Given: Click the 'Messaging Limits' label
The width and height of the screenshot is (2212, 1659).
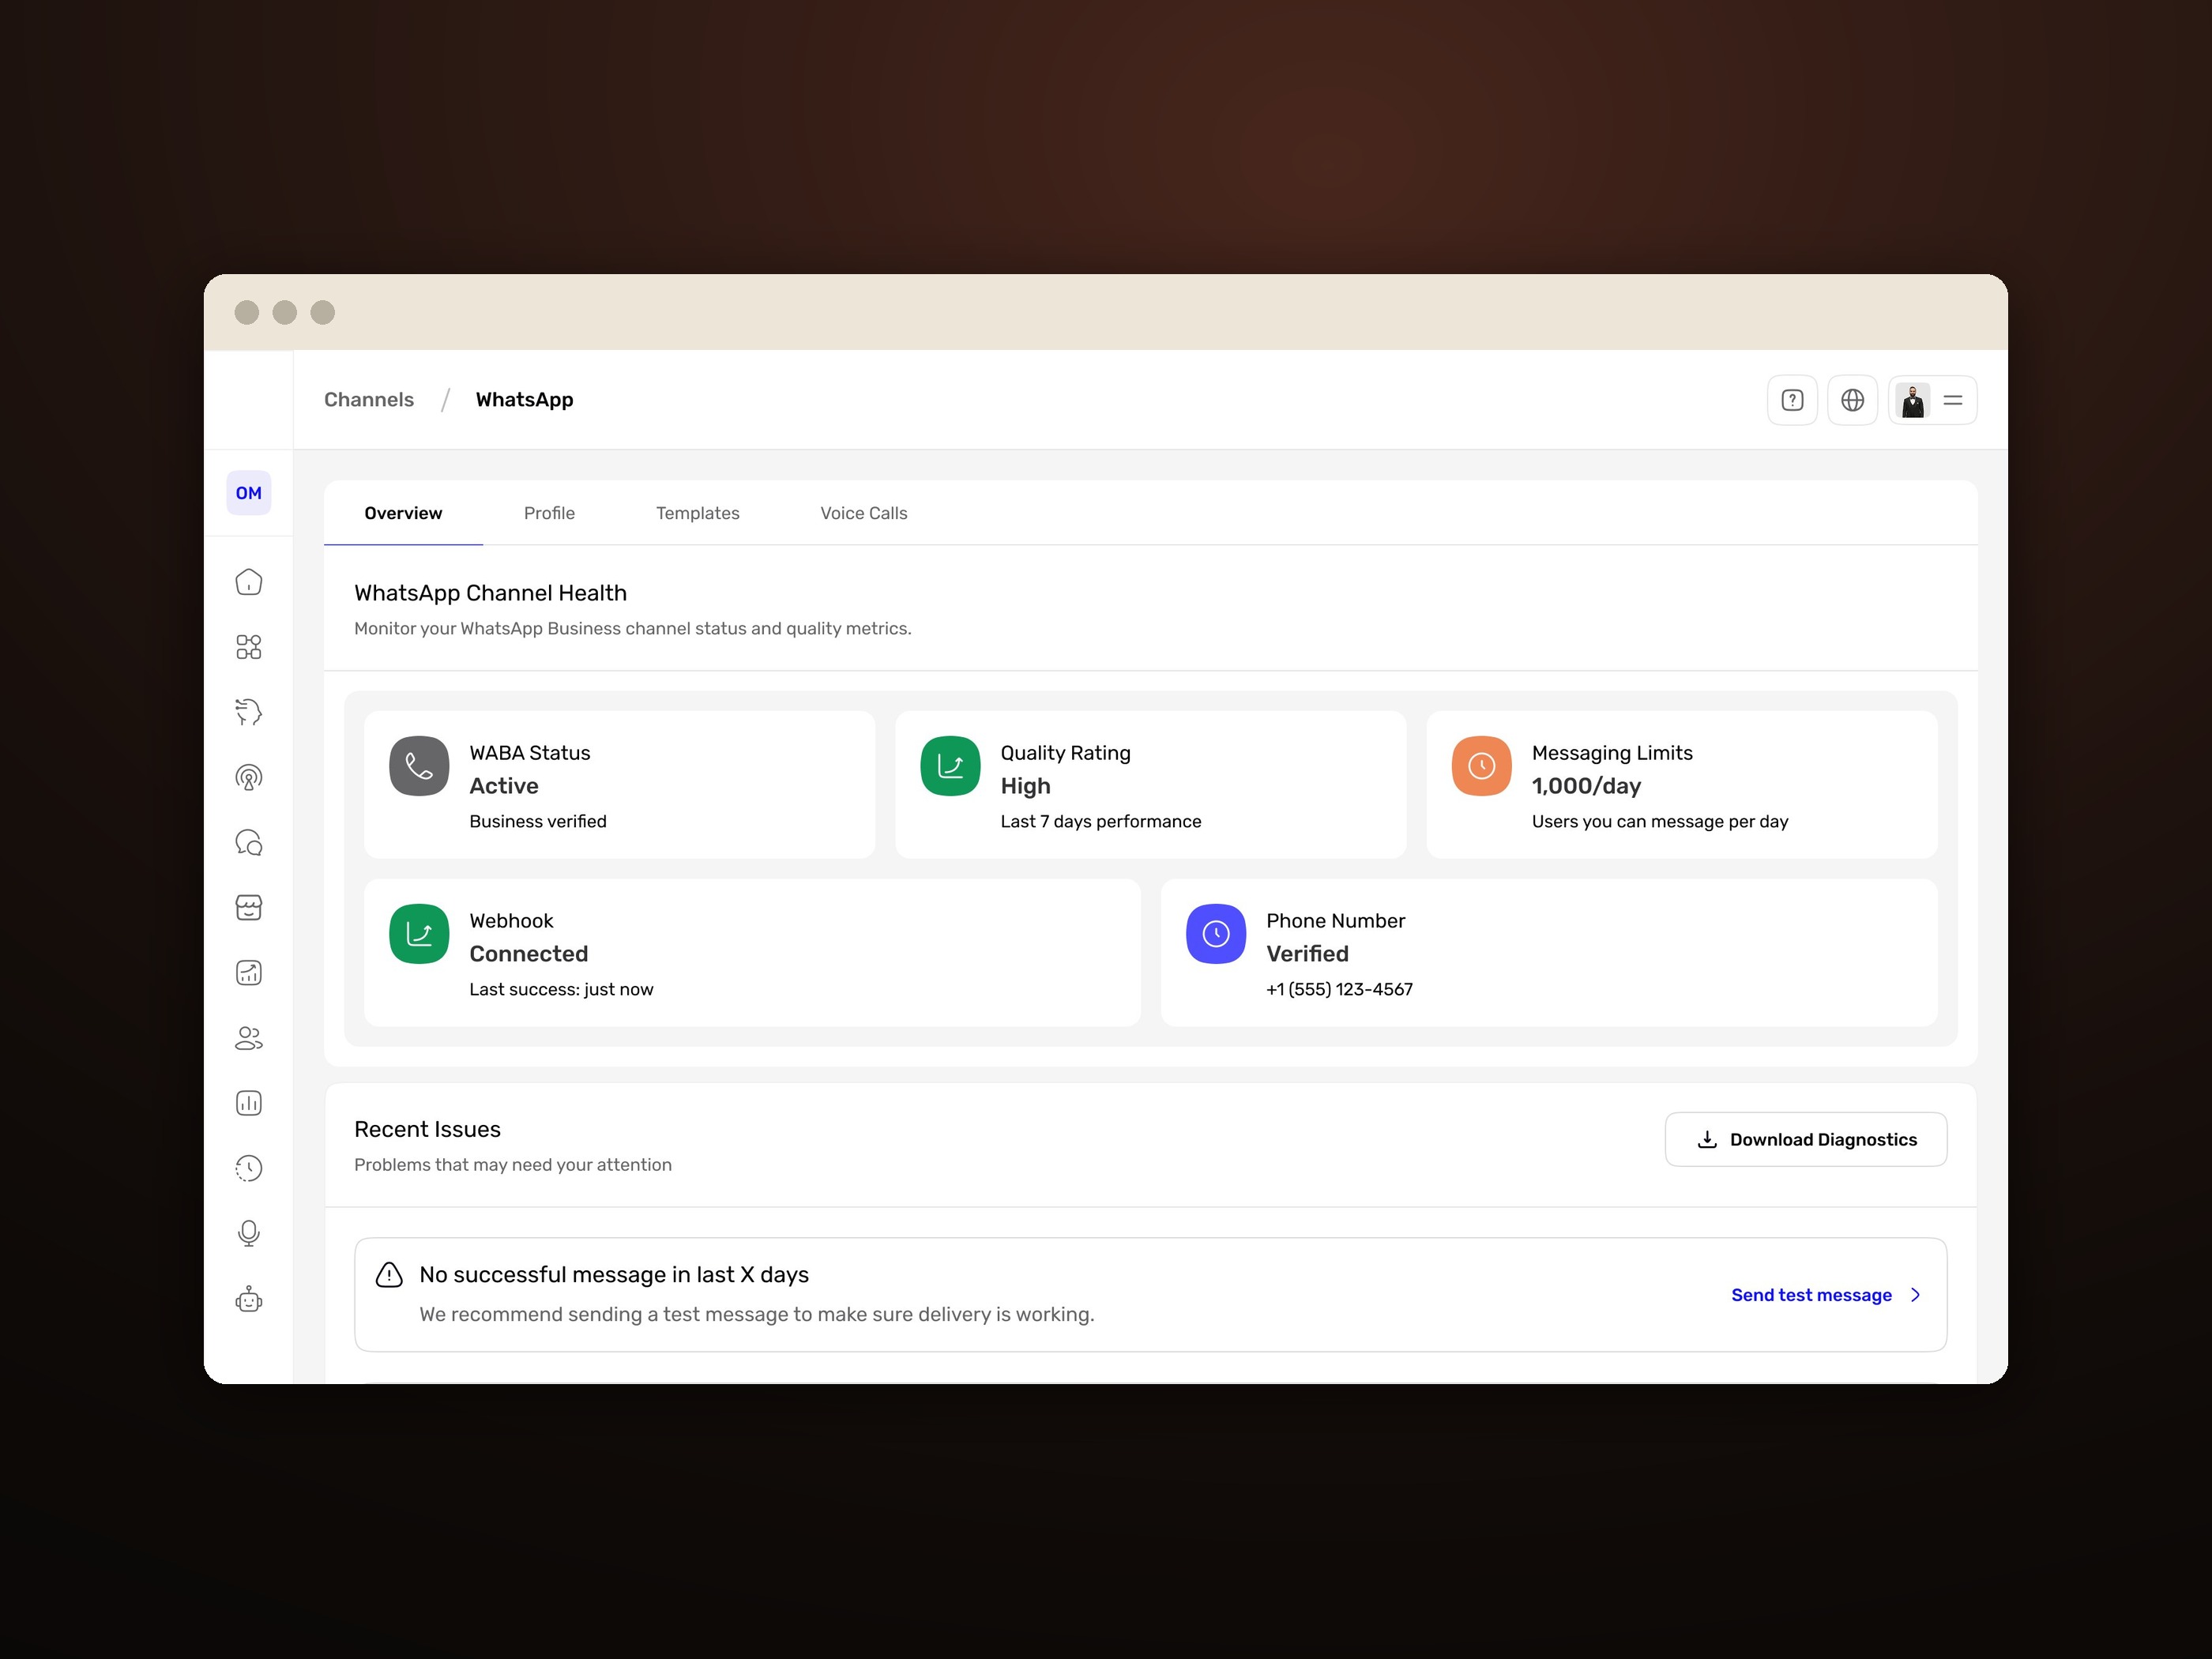Looking at the screenshot, I should 1612,753.
